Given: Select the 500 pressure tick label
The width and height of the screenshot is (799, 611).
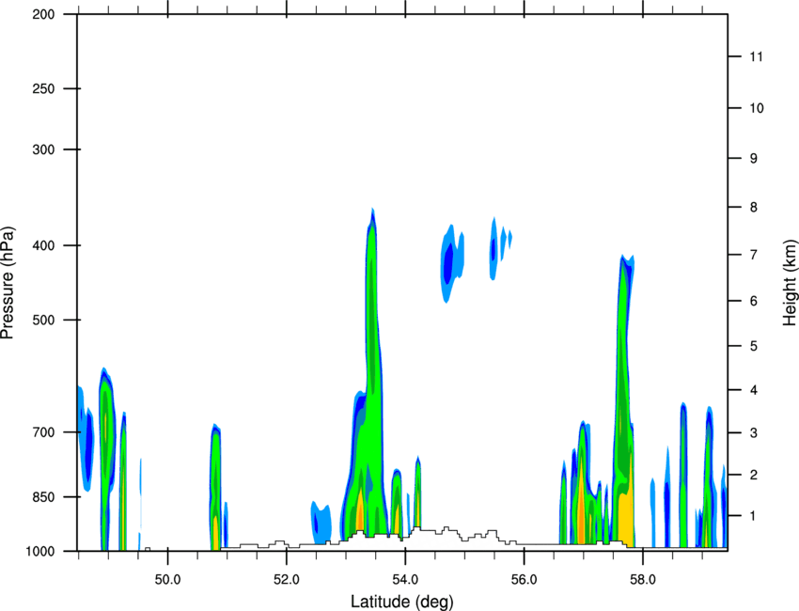Looking at the screenshot, I should pyautogui.click(x=43, y=320).
